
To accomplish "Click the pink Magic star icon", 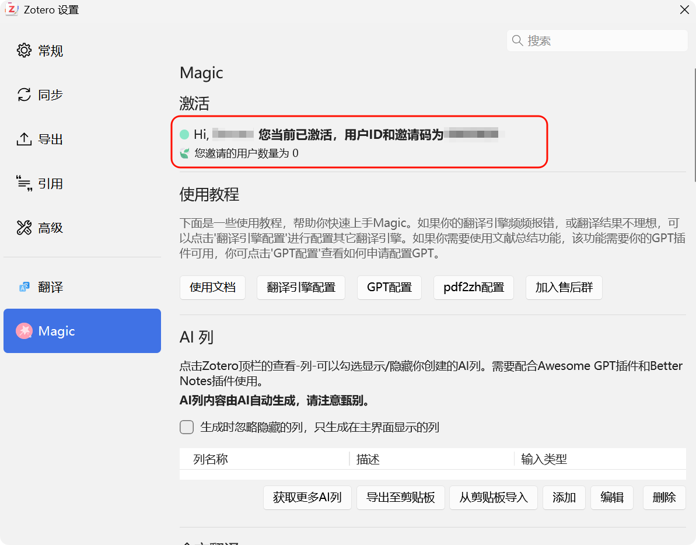I will click(x=24, y=331).
